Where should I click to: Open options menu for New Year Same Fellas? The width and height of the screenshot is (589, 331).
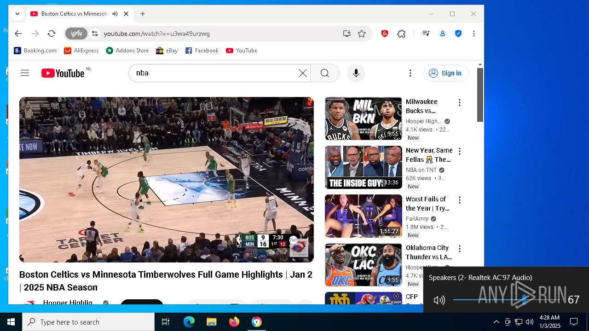459,151
